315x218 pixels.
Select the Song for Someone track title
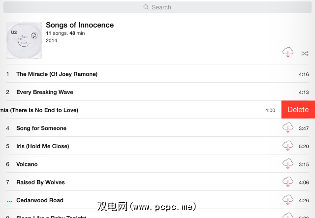point(41,128)
